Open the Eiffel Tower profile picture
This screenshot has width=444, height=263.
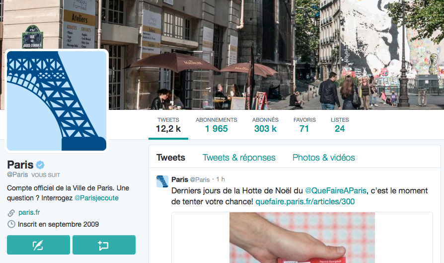[x=57, y=101]
